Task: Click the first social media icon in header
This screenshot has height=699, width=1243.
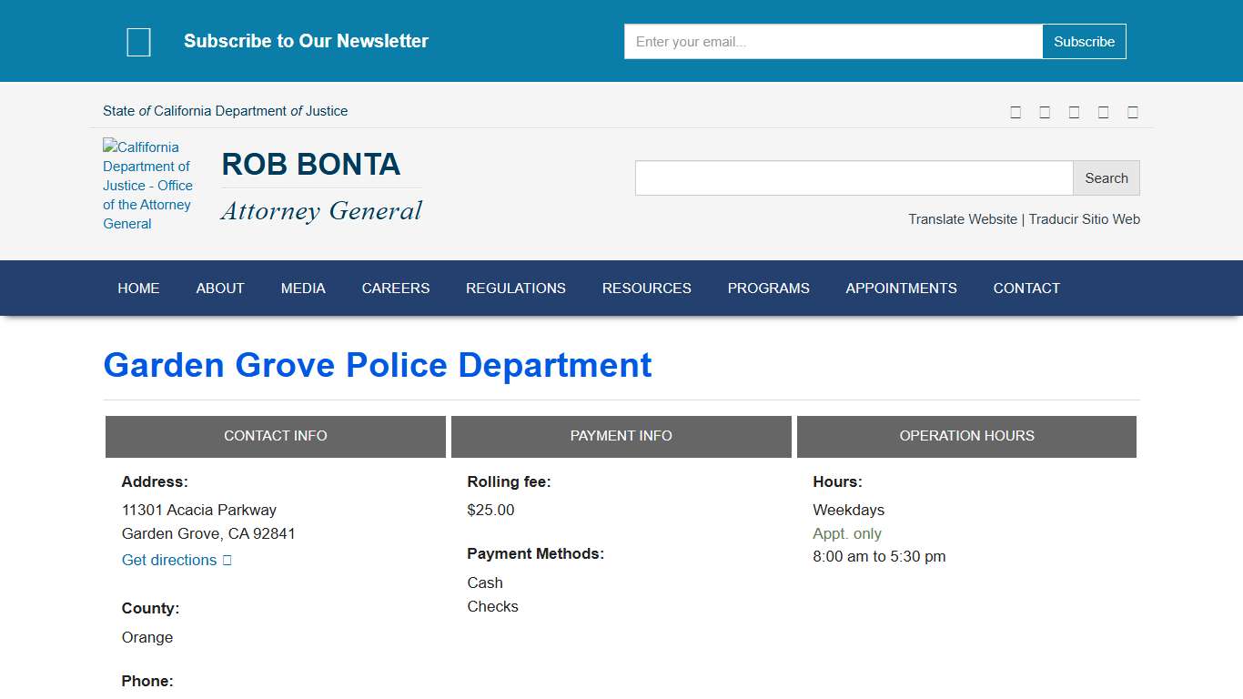Action: 1016,111
